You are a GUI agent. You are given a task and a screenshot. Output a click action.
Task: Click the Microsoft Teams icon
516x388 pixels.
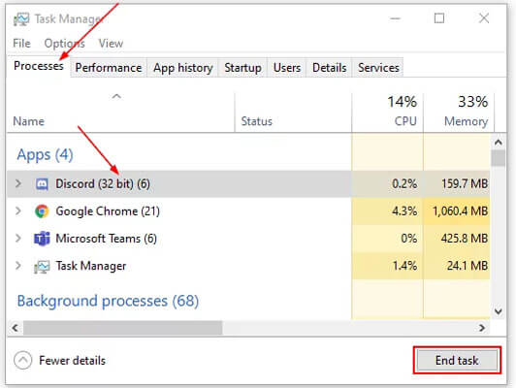(42, 239)
